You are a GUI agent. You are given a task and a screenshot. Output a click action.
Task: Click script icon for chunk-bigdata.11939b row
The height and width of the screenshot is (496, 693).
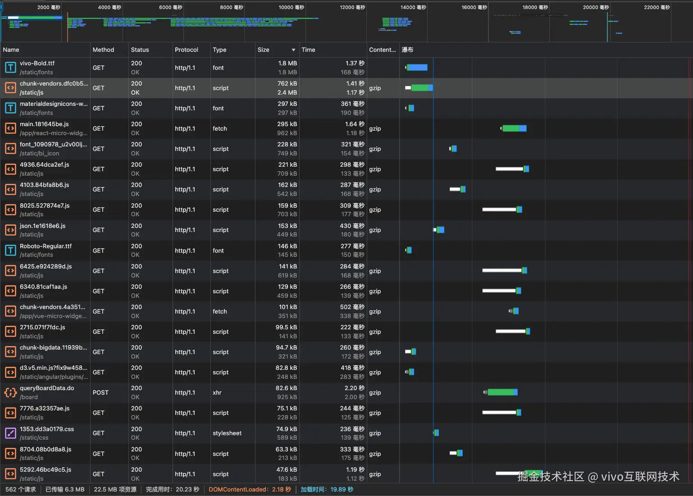10,352
